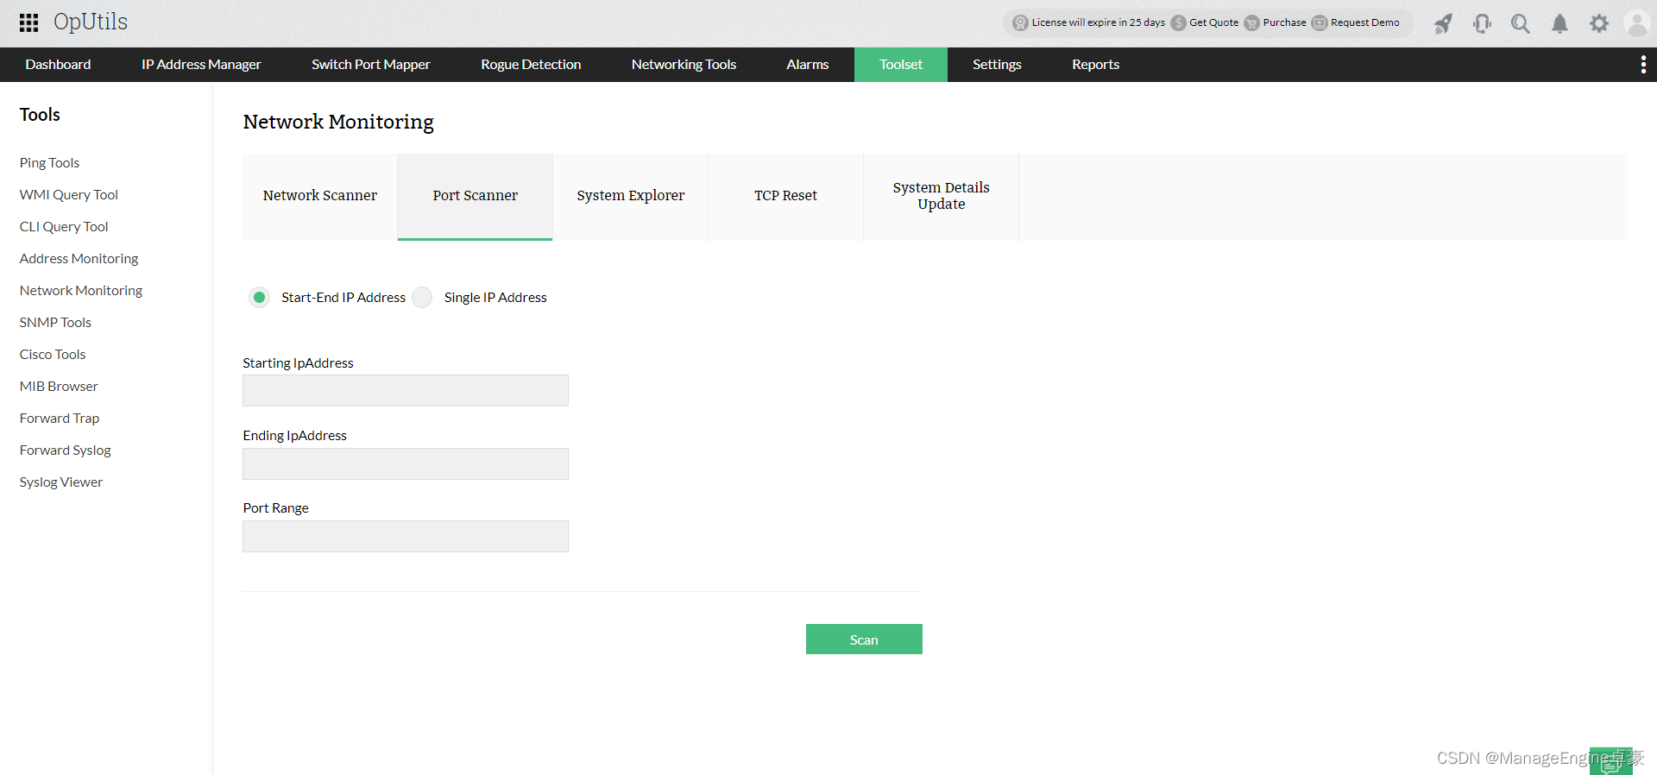Click the Get Quote link
Viewport: 1657px width, 775px height.
[x=1213, y=23]
